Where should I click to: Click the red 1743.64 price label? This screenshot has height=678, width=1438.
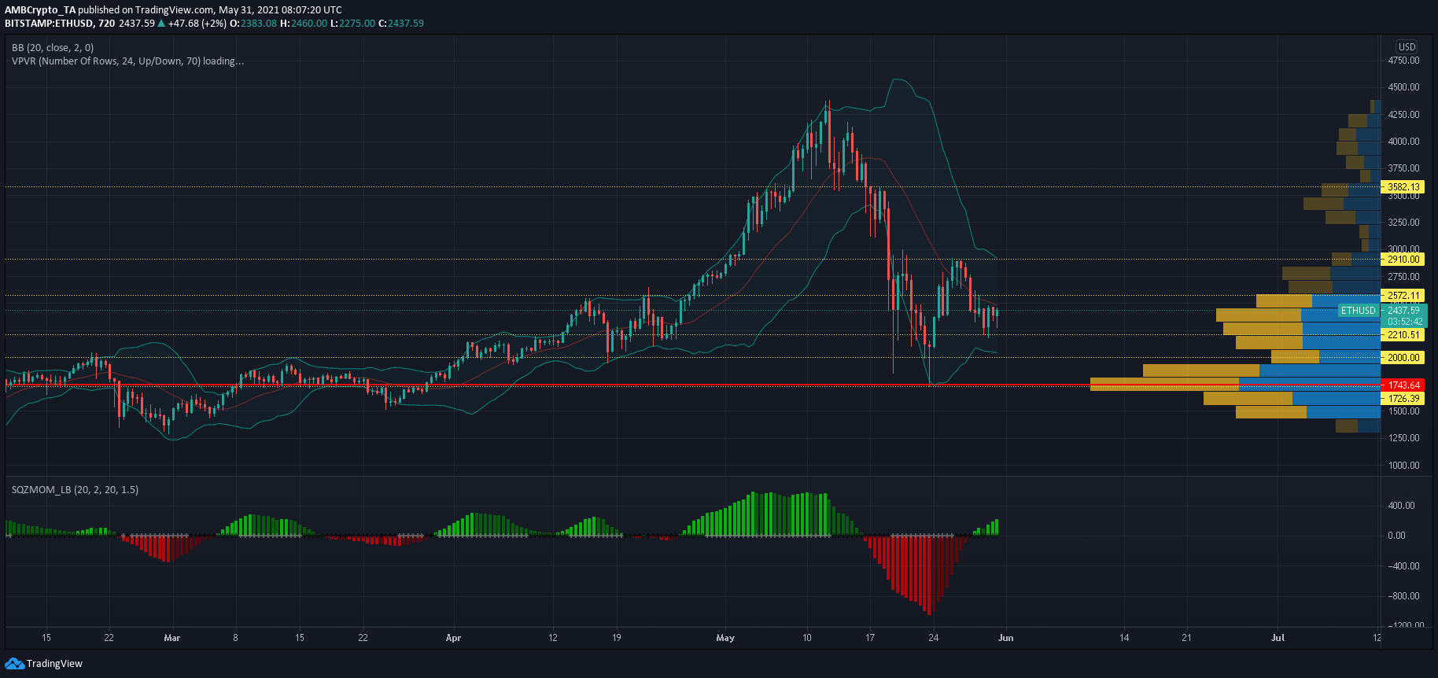point(1403,385)
